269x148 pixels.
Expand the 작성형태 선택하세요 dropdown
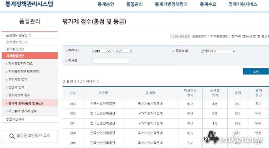point(218,51)
